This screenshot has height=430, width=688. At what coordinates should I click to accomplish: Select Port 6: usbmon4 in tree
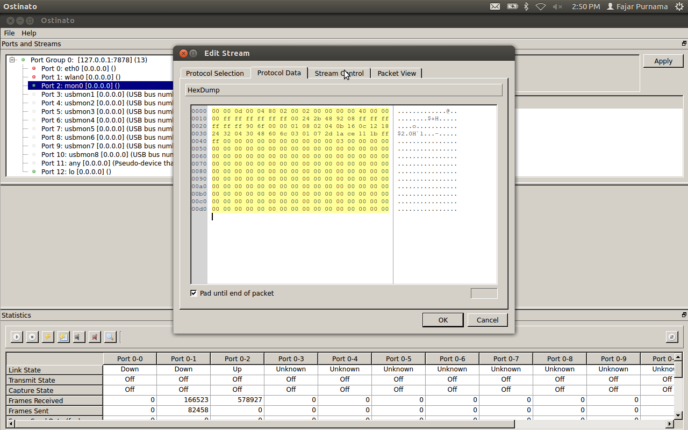107,120
